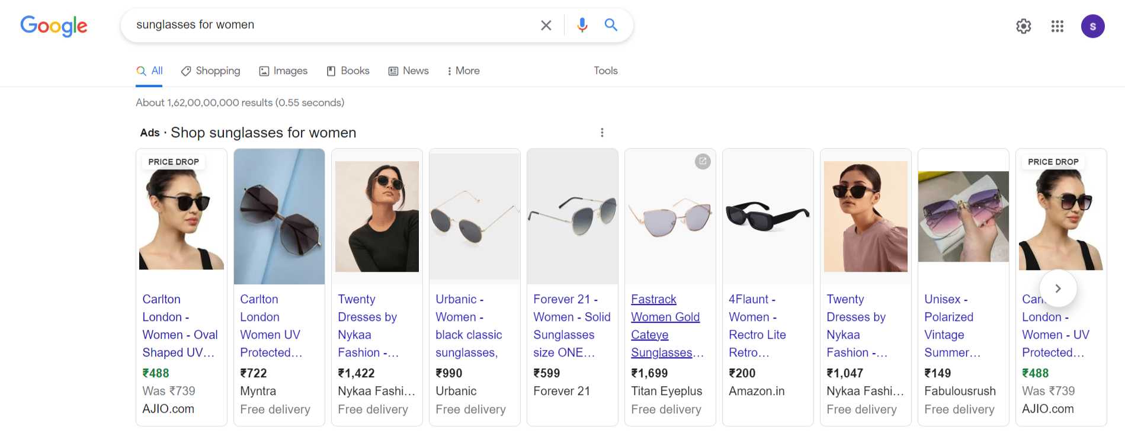Open Google settings gear icon
1125x443 pixels.
1024,26
